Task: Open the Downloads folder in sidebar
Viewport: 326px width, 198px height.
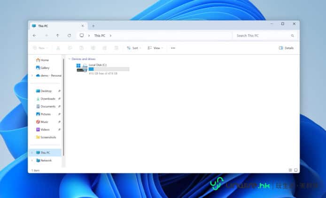Action: click(47, 99)
